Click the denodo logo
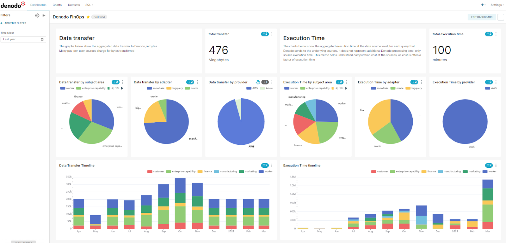Screen dimensions: 506x243 (x=13, y=5)
